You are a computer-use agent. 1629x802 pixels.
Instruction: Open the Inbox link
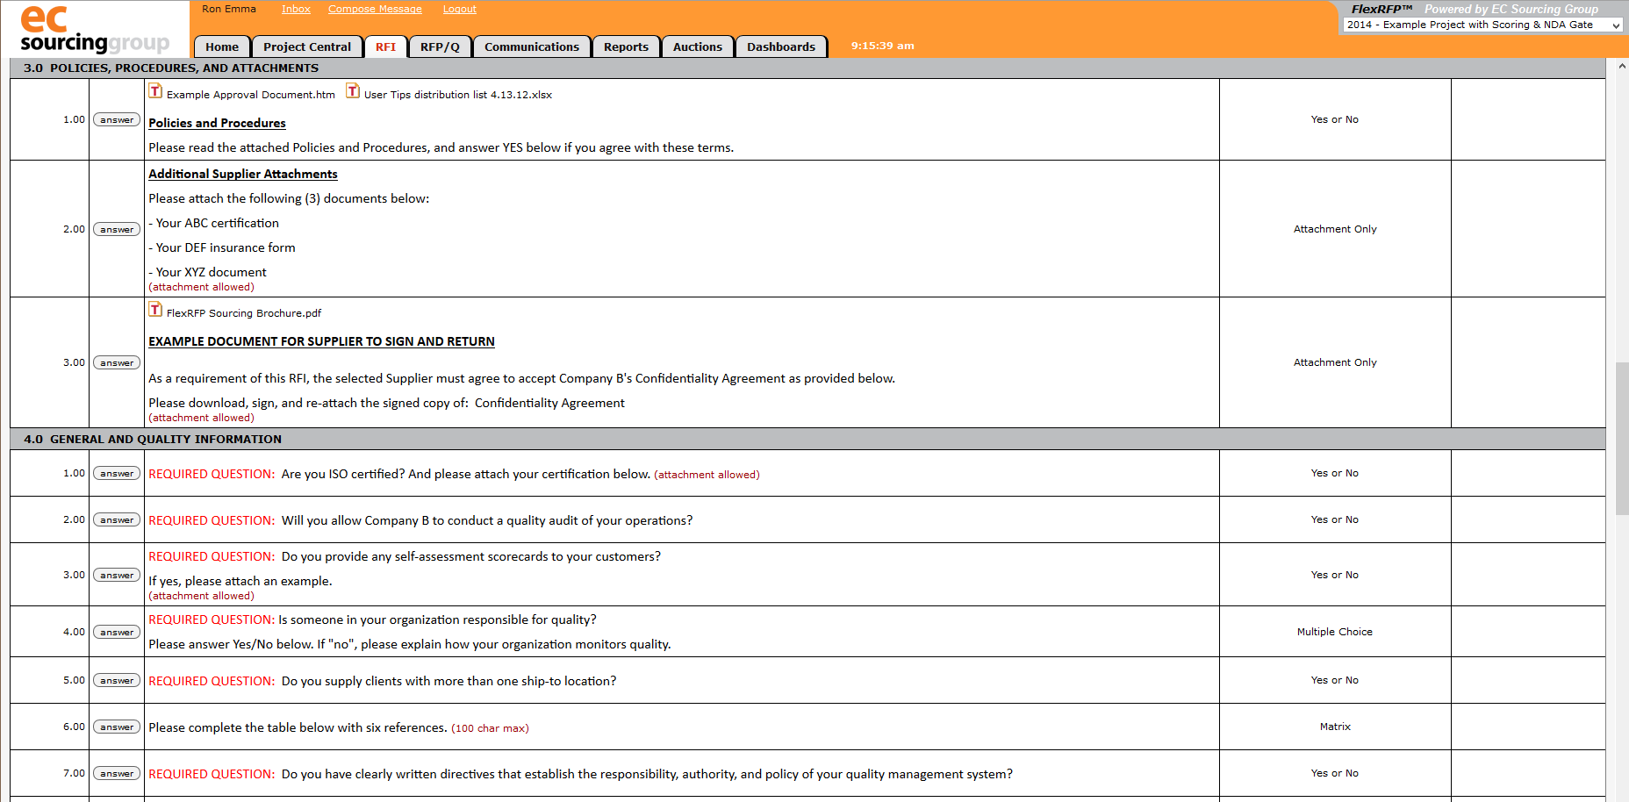tap(296, 9)
